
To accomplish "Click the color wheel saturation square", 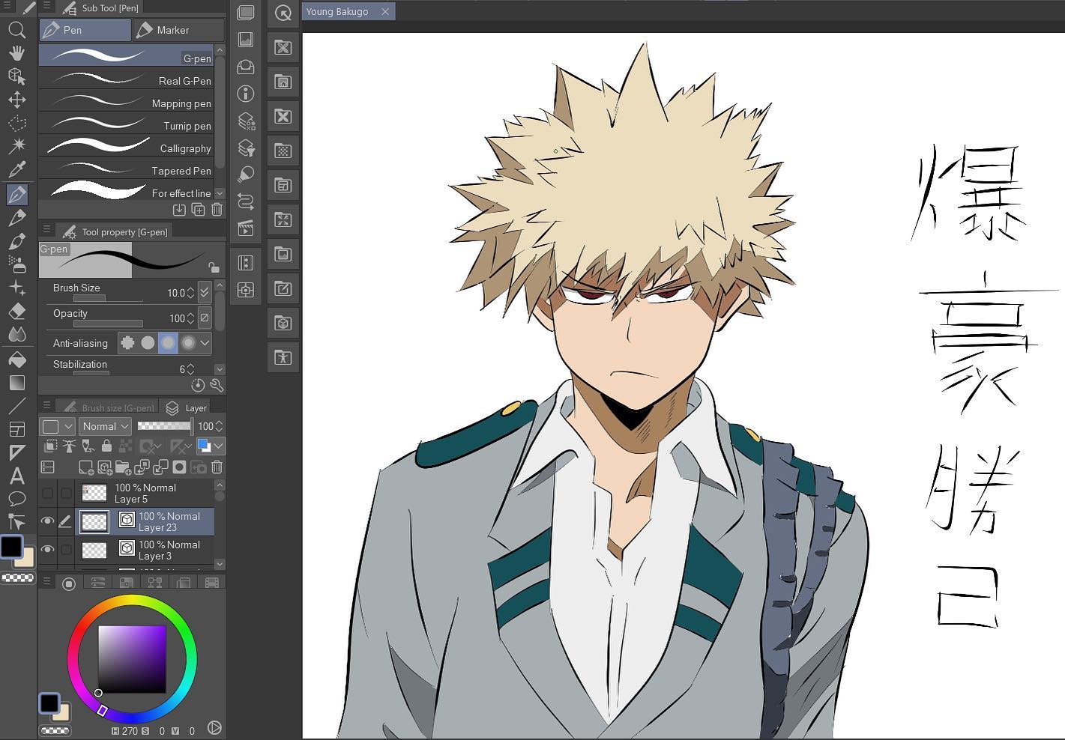I will coord(132,659).
